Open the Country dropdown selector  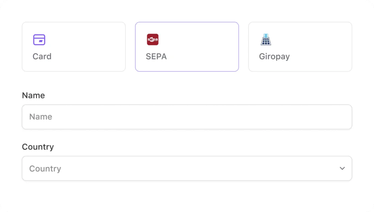(187, 168)
